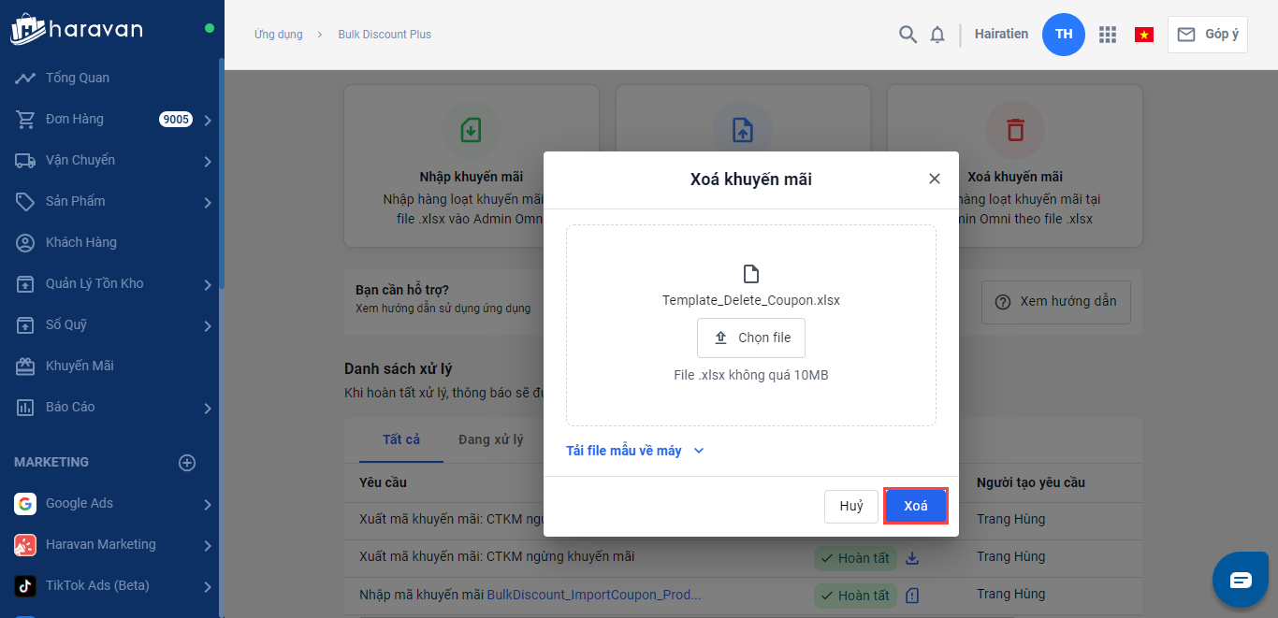Screen dimensions: 1278x618
Task: Click the Haravan logo
Action: click(77, 29)
